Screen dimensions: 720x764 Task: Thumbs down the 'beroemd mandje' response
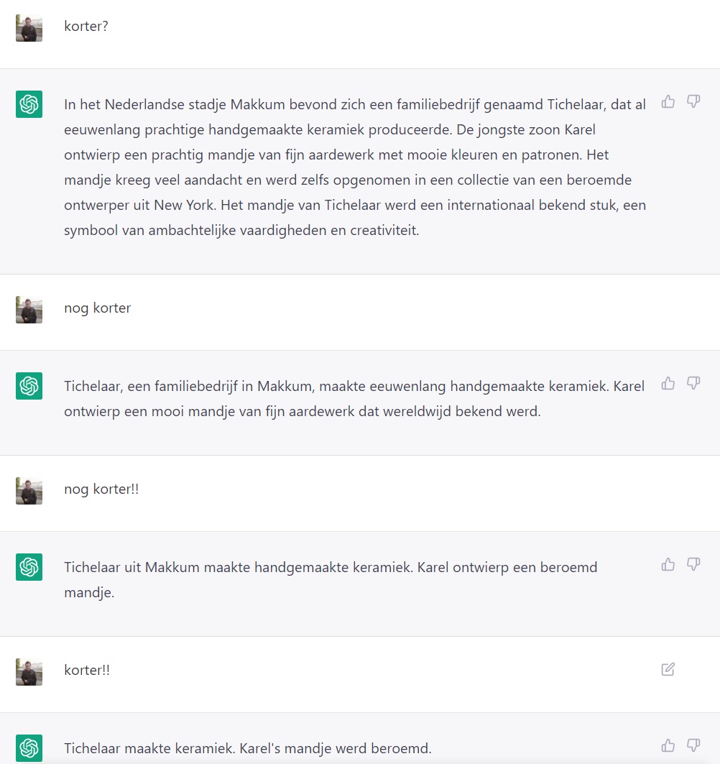point(693,564)
